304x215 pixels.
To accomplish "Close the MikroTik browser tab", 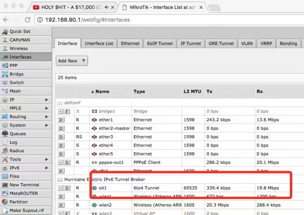I will (x=201, y=7).
